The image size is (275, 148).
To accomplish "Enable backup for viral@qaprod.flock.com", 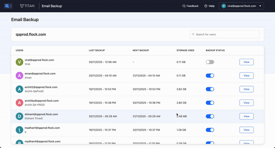I will coord(210,62).
